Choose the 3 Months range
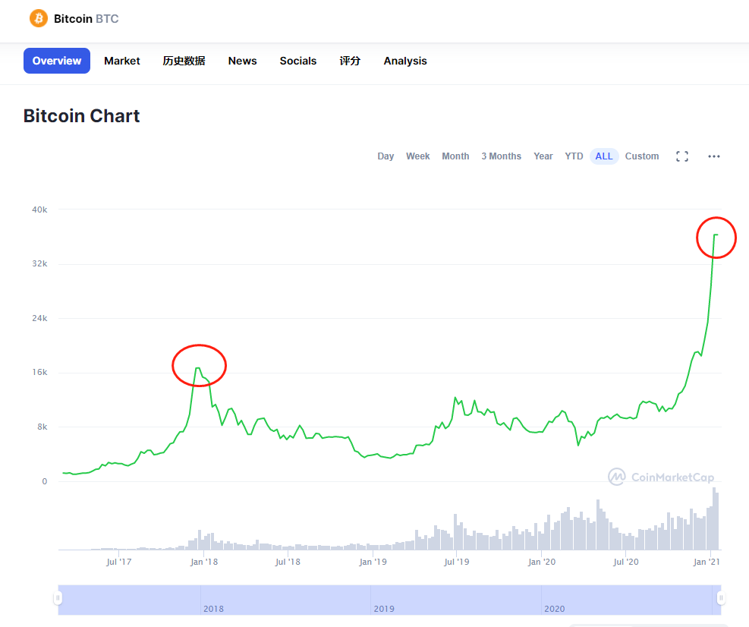The image size is (749, 627). [x=501, y=156]
